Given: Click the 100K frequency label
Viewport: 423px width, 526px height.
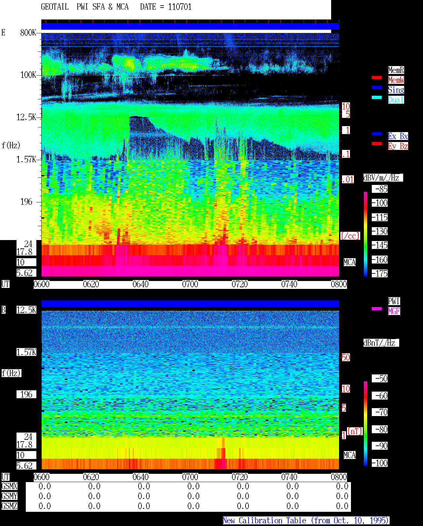Looking at the screenshot, I should point(28,75).
